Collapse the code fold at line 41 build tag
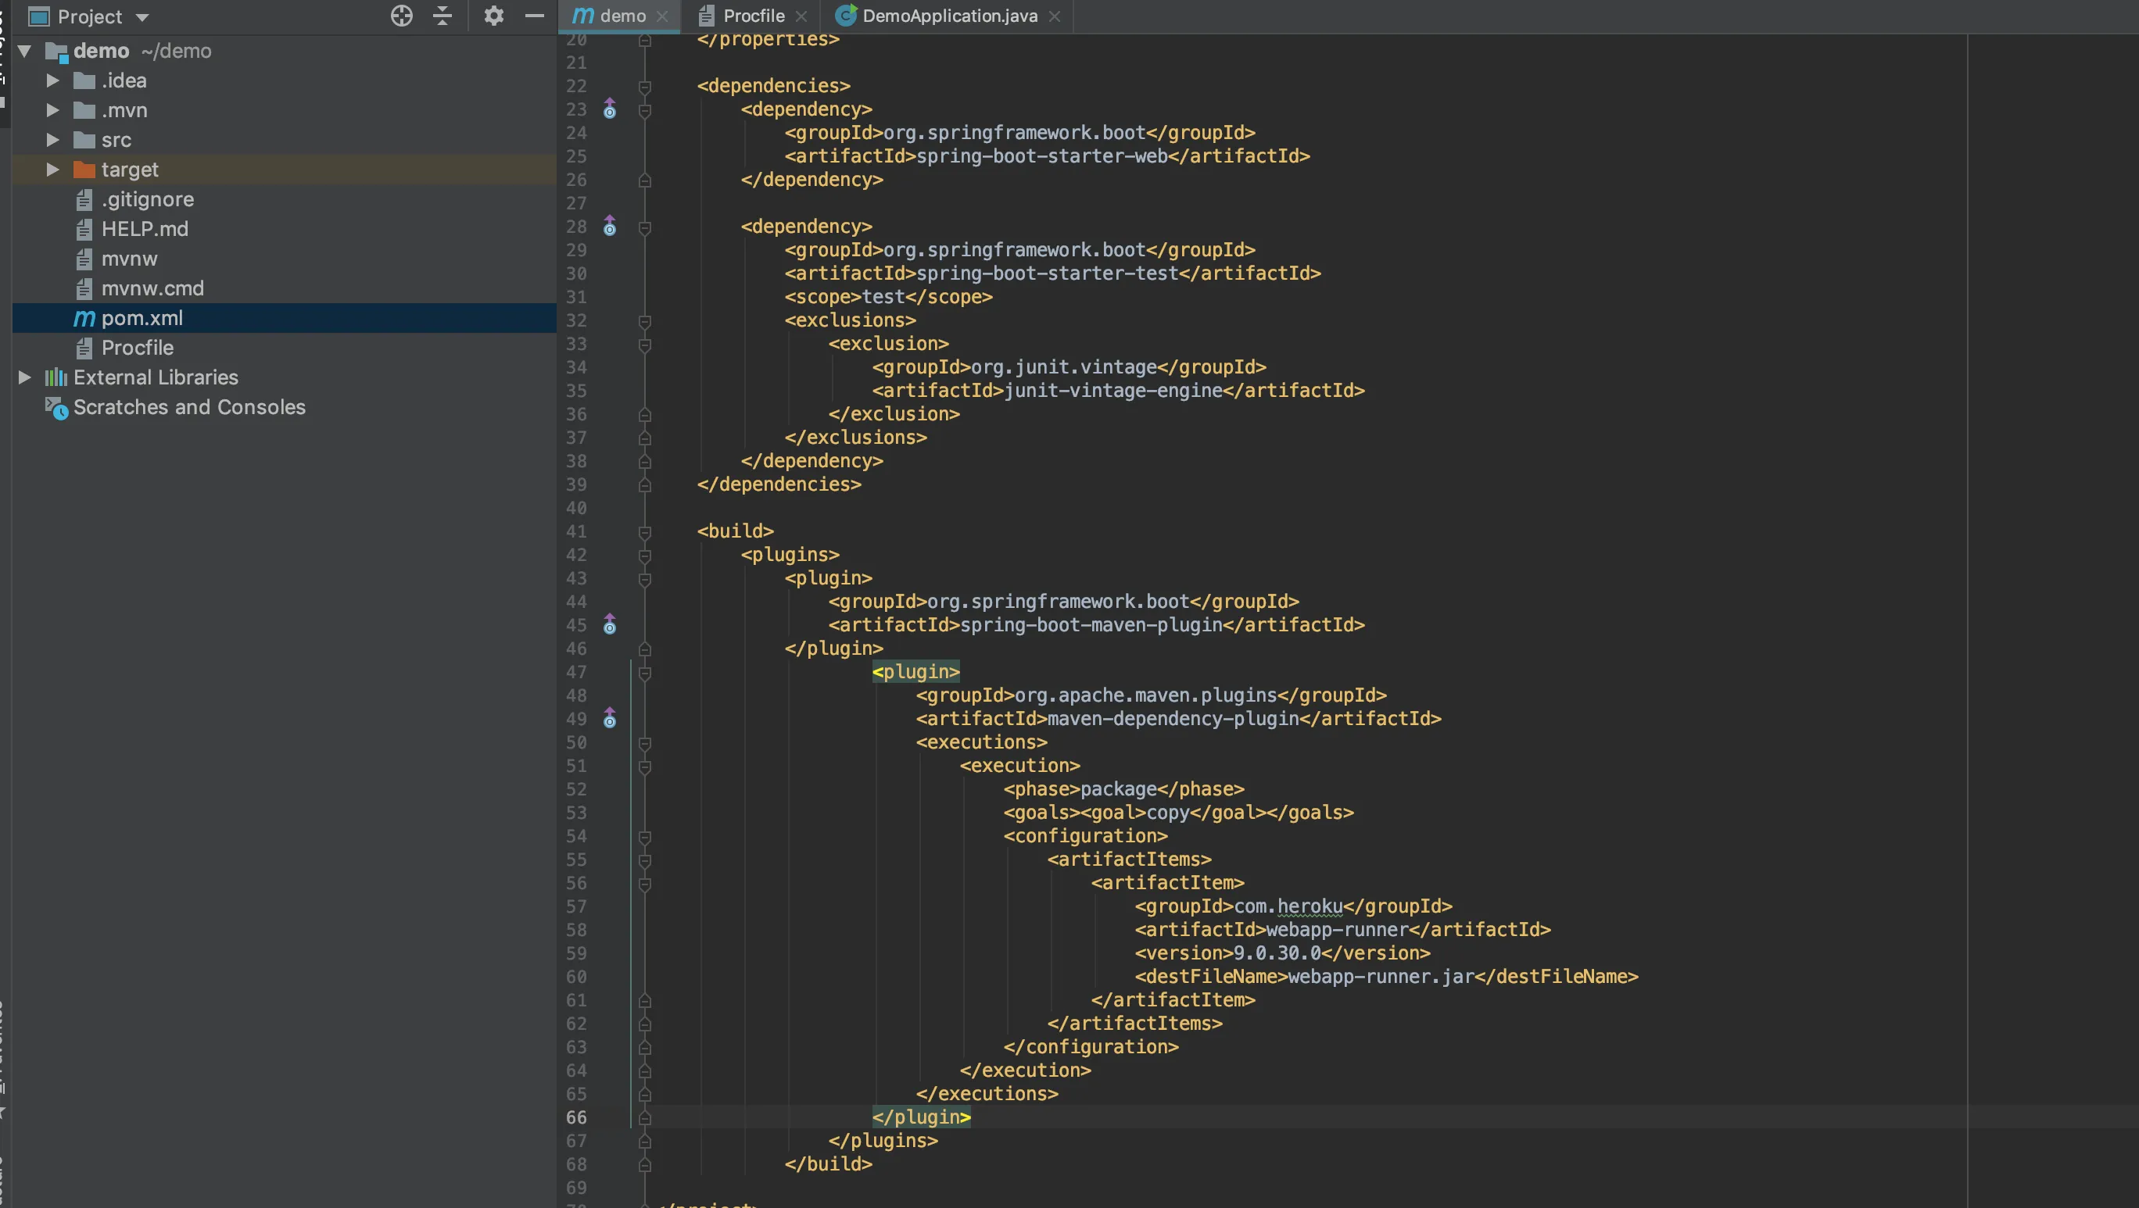2139x1208 pixels. tap(644, 532)
